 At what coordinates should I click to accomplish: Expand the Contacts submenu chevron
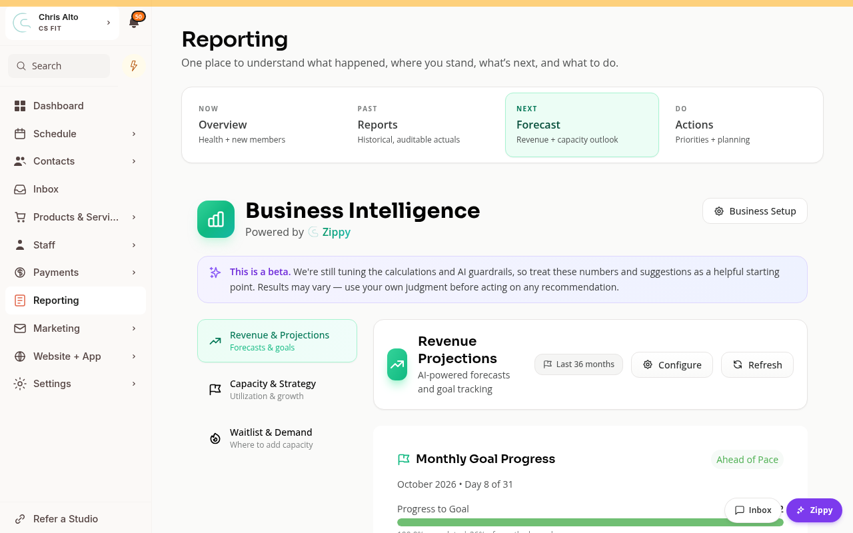pyautogui.click(x=134, y=161)
